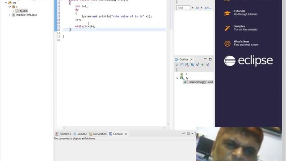Open the Samples link
Image resolution: width=286 pixels, height=161 pixels.
[x=240, y=26]
